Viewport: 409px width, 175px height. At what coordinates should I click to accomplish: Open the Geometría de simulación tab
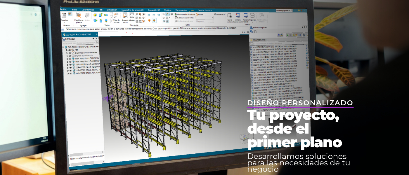[133, 10]
